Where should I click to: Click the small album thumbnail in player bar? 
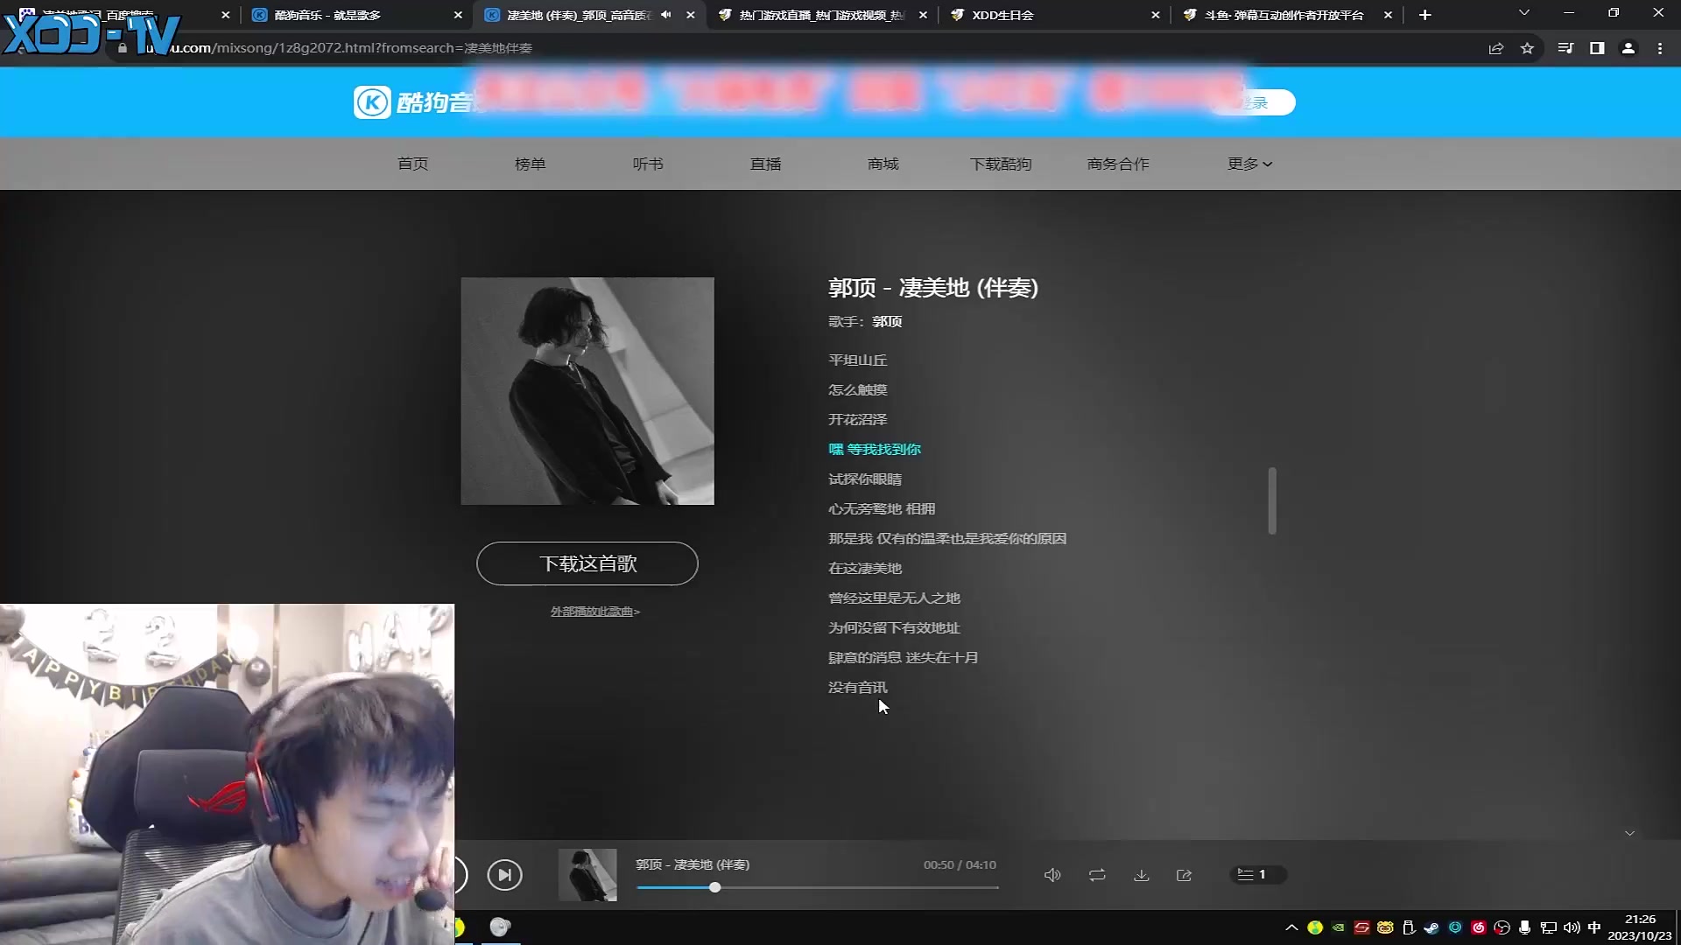tap(587, 875)
